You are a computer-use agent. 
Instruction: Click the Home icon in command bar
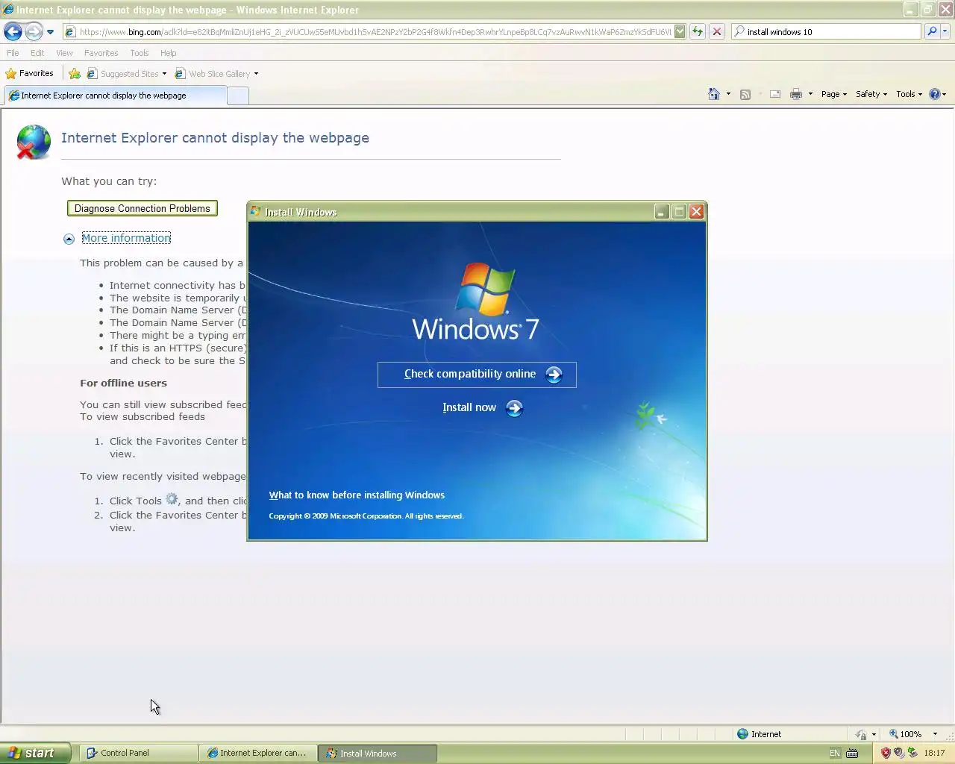(x=714, y=94)
